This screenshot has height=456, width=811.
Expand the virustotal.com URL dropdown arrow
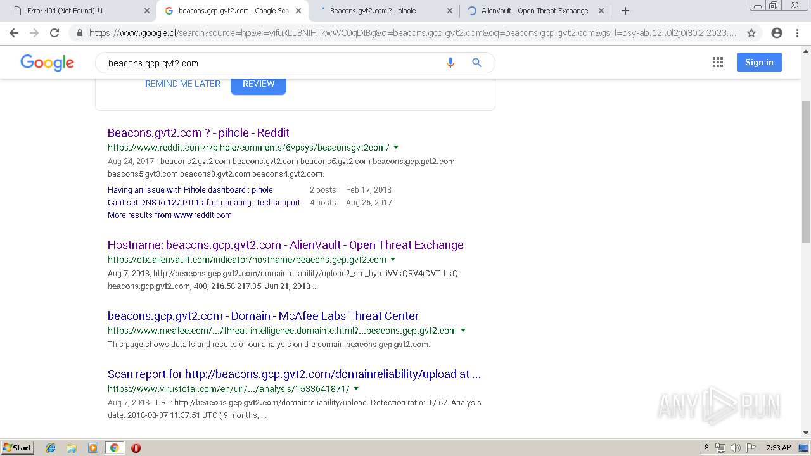point(356,388)
